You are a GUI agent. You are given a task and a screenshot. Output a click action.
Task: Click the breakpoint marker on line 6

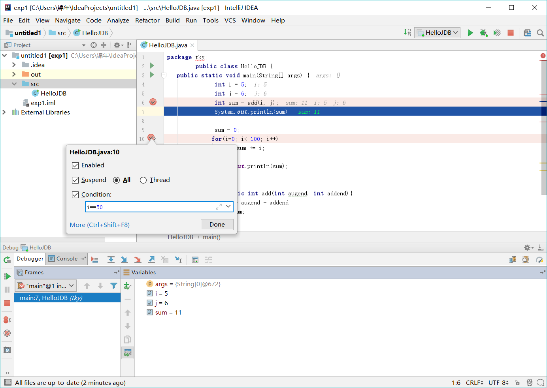pyautogui.click(x=153, y=102)
